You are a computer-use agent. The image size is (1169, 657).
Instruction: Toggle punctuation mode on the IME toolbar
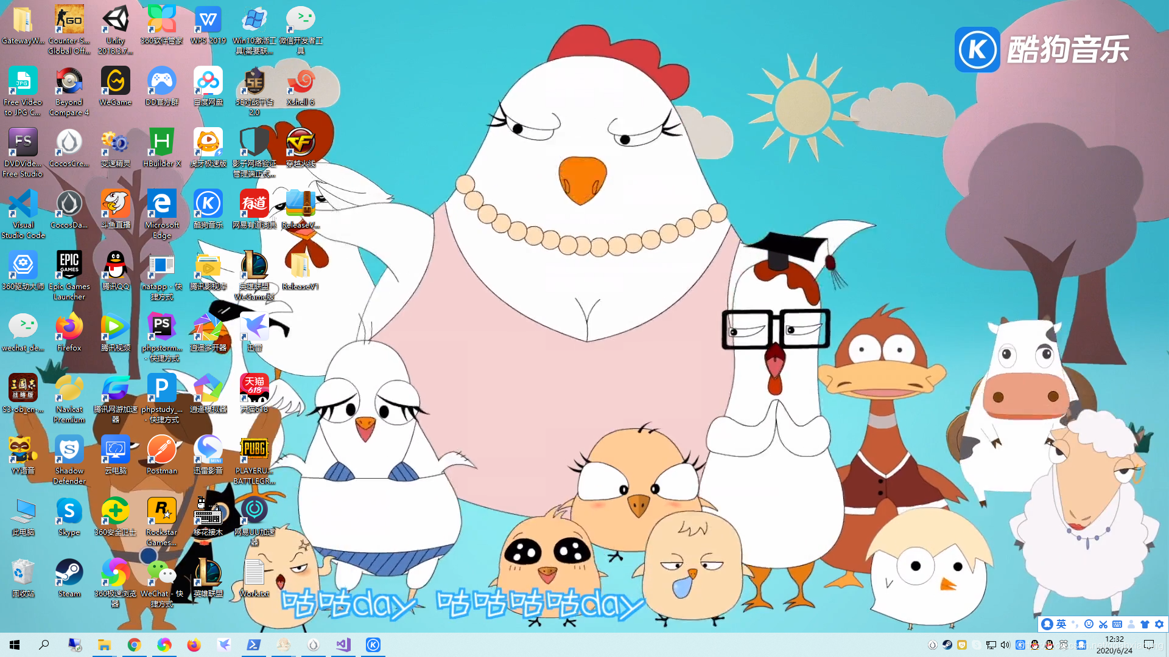(x=1075, y=624)
